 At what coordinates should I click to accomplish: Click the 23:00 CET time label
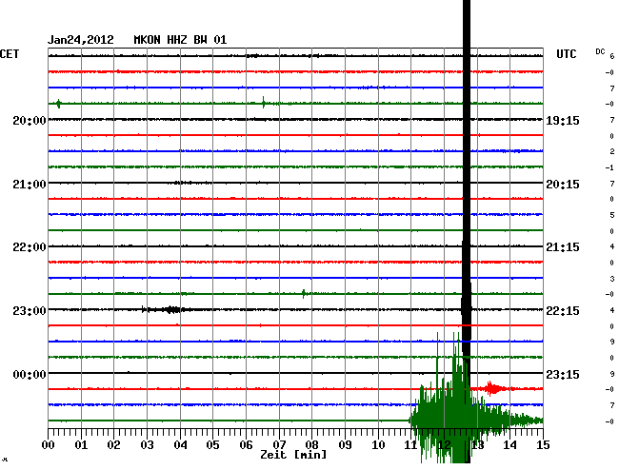[30, 311]
